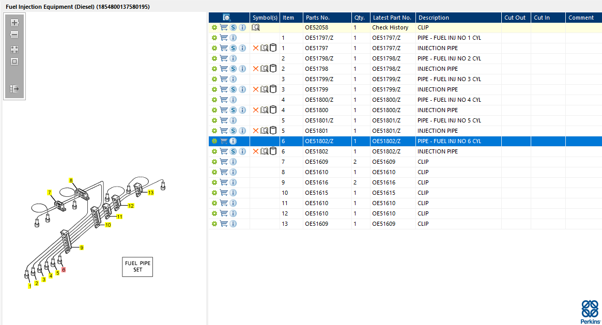Screen dimensions: 602x325
Task: Open the supersession S icon for OE51798
Action: pyautogui.click(x=233, y=69)
